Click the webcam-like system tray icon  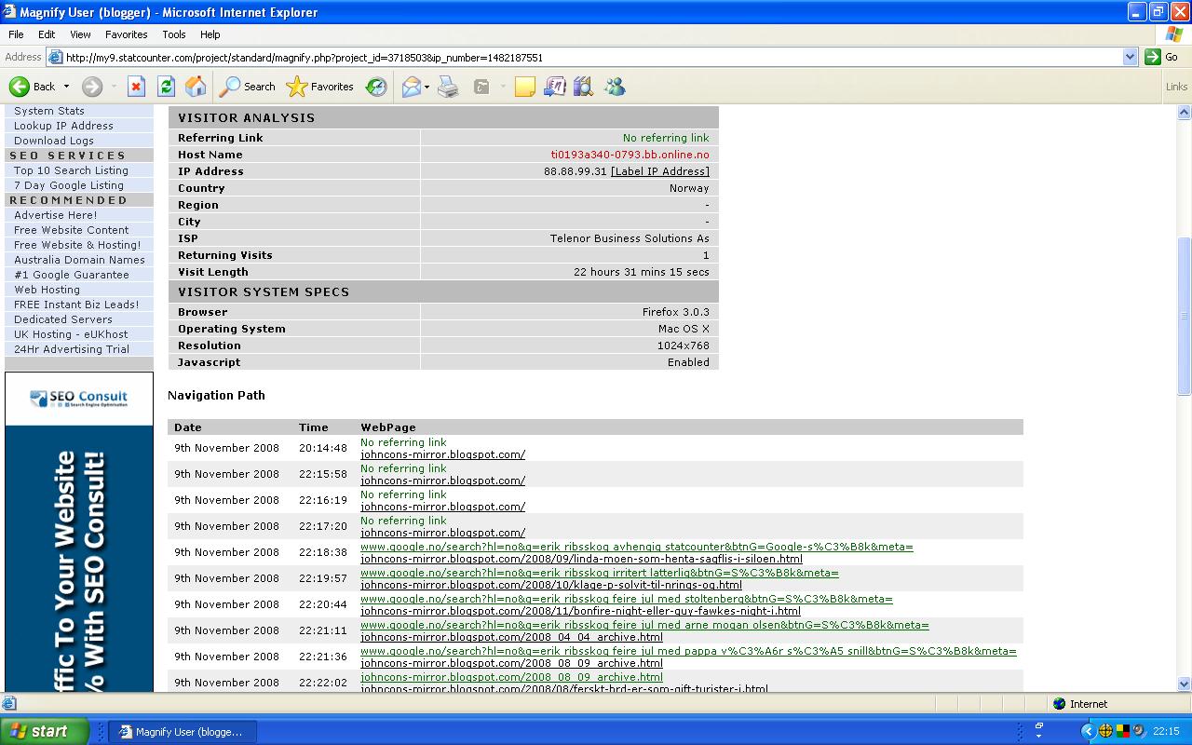[1139, 731]
